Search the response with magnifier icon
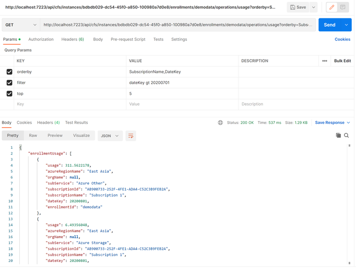Viewport: 356px width, 268px height. pyautogui.click(x=346, y=135)
